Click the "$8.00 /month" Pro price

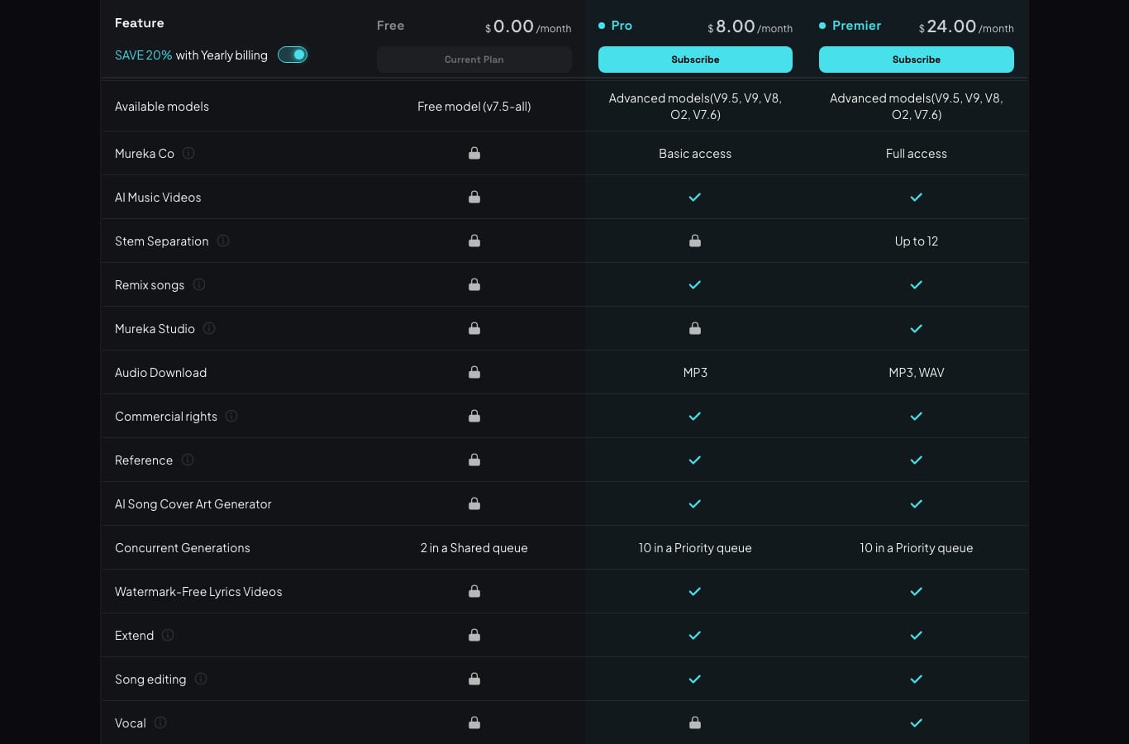[x=750, y=26]
